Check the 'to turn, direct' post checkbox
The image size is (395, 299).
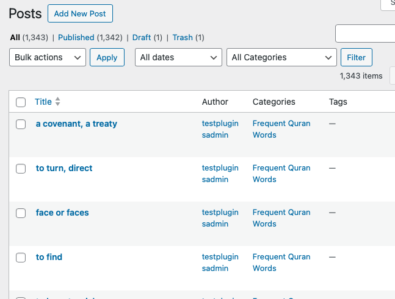[21, 169]
